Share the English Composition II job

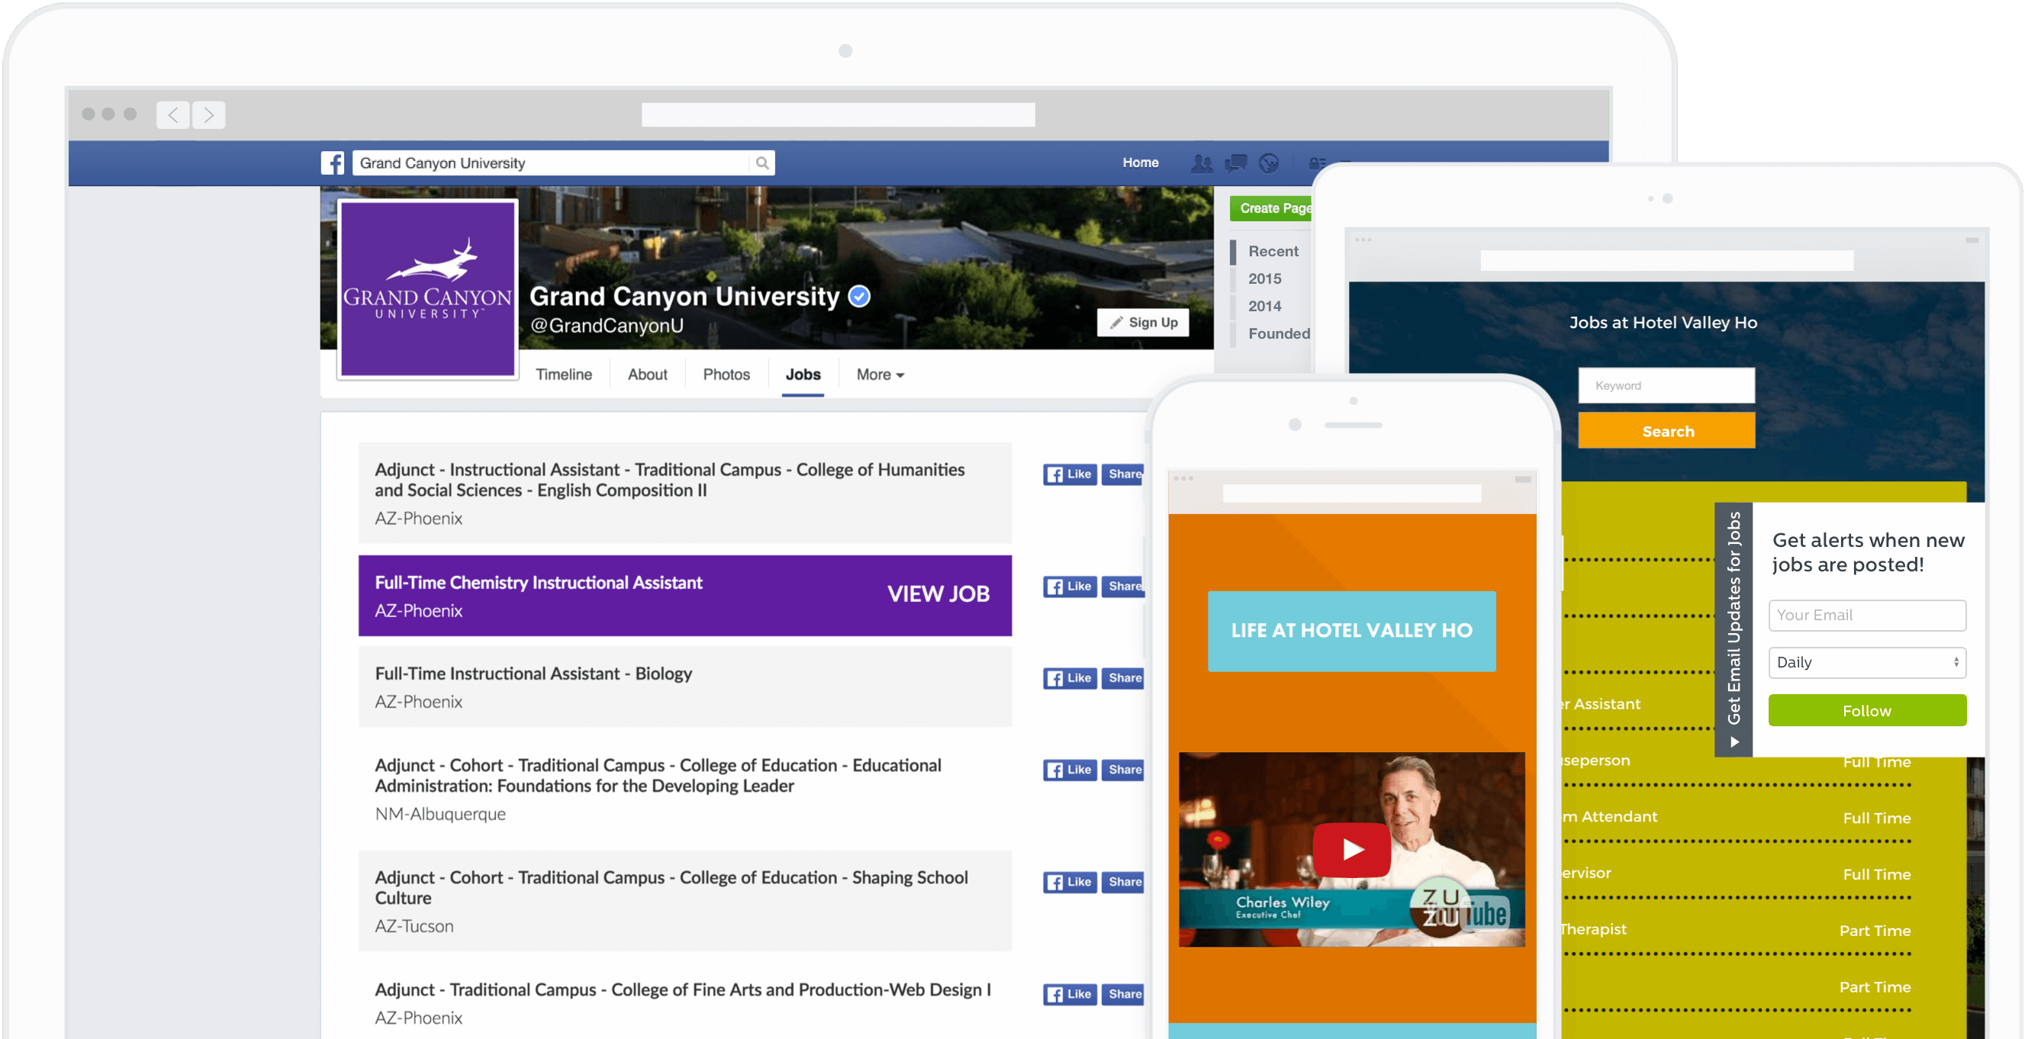click(x=1122, y=474)
